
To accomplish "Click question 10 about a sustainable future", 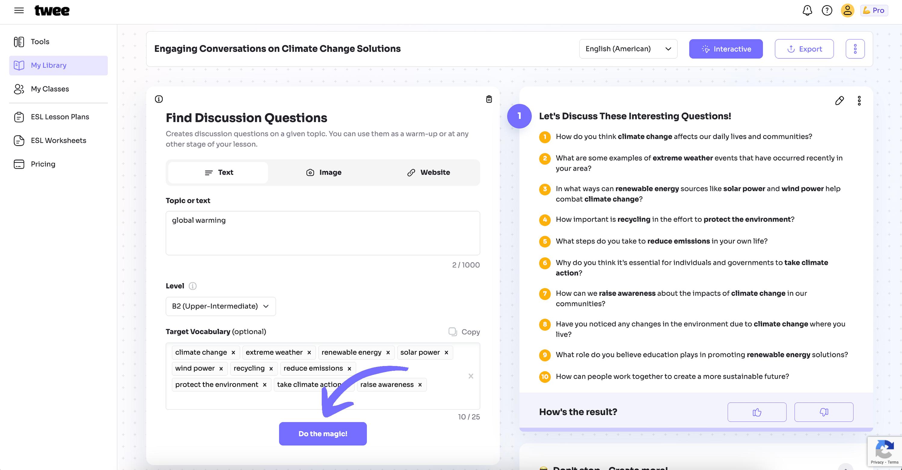I will [672, 377].
